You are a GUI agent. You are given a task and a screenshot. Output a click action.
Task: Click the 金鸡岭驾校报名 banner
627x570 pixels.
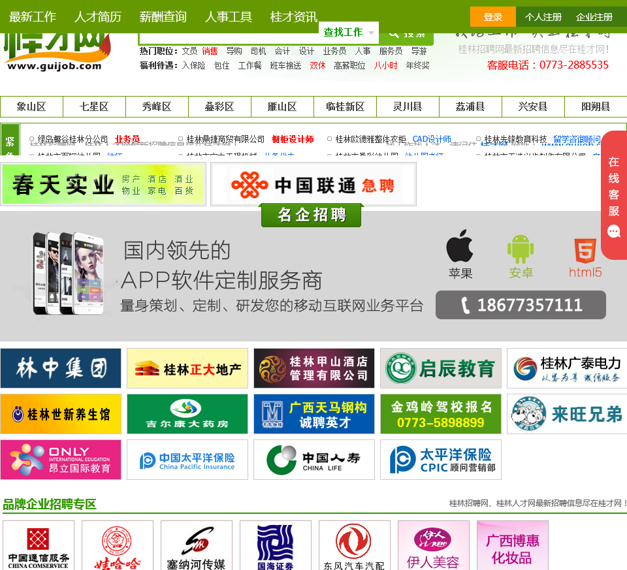tap(441, 414)
